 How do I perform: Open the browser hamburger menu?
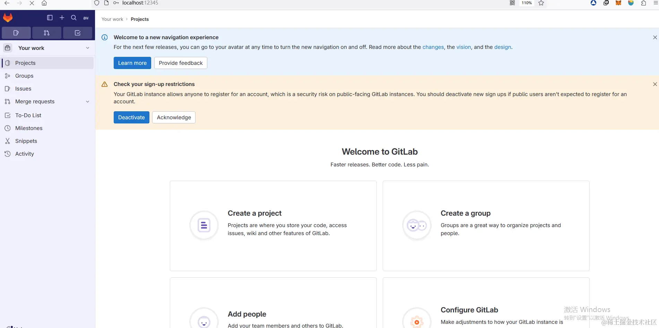pyautogui.click(x=656, y=3)
